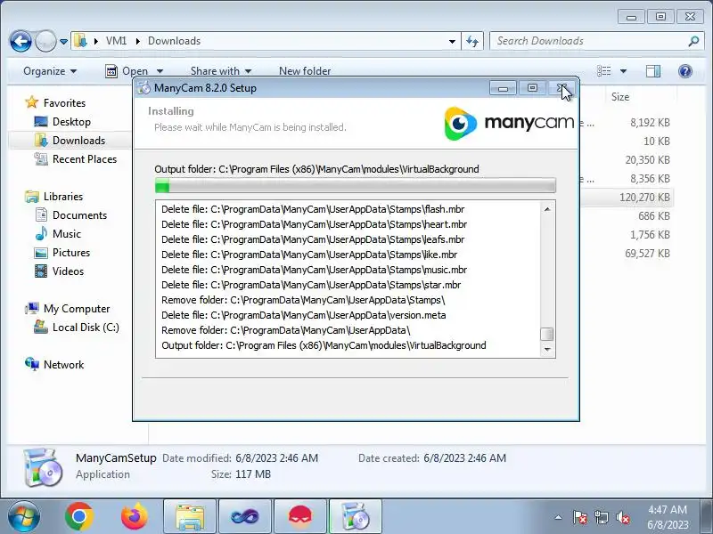Expand the view options dropdown arrow
This screenshot has height=534, width=713.
[x=623, y=71]
